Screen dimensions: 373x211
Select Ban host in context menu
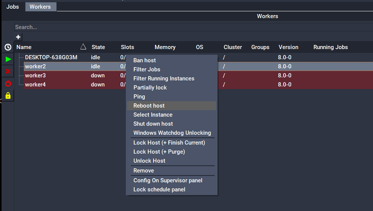(x=144, y=60)
